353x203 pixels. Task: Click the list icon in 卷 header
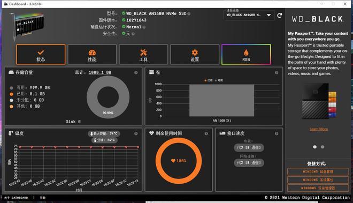[151, 72]
